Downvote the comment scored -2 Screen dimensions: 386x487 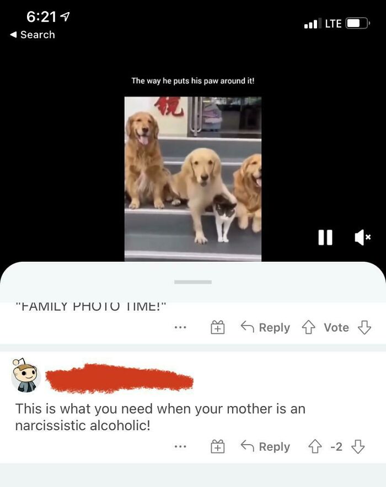pos(358,447)
